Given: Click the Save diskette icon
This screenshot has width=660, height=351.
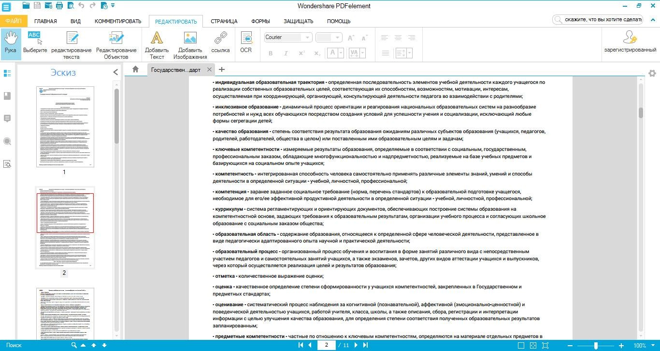Looking at the screenshot, I should 37,6.
